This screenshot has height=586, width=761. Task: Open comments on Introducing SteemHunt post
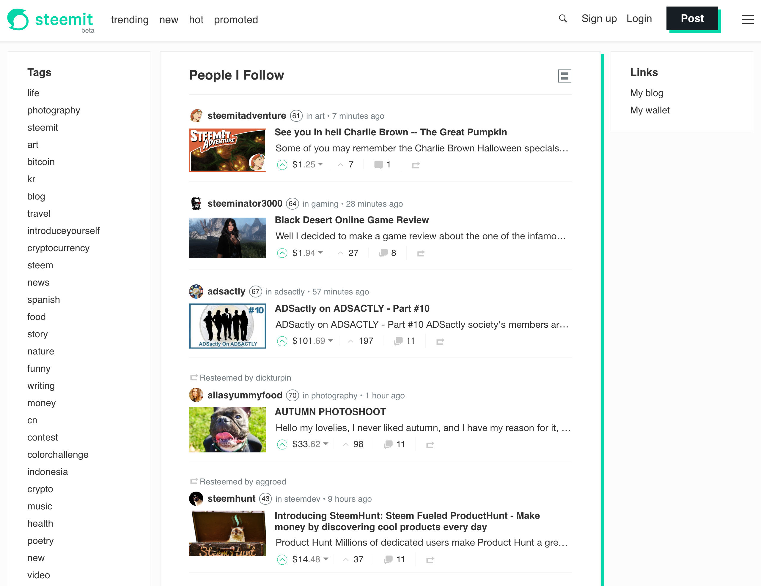(394, 560)
